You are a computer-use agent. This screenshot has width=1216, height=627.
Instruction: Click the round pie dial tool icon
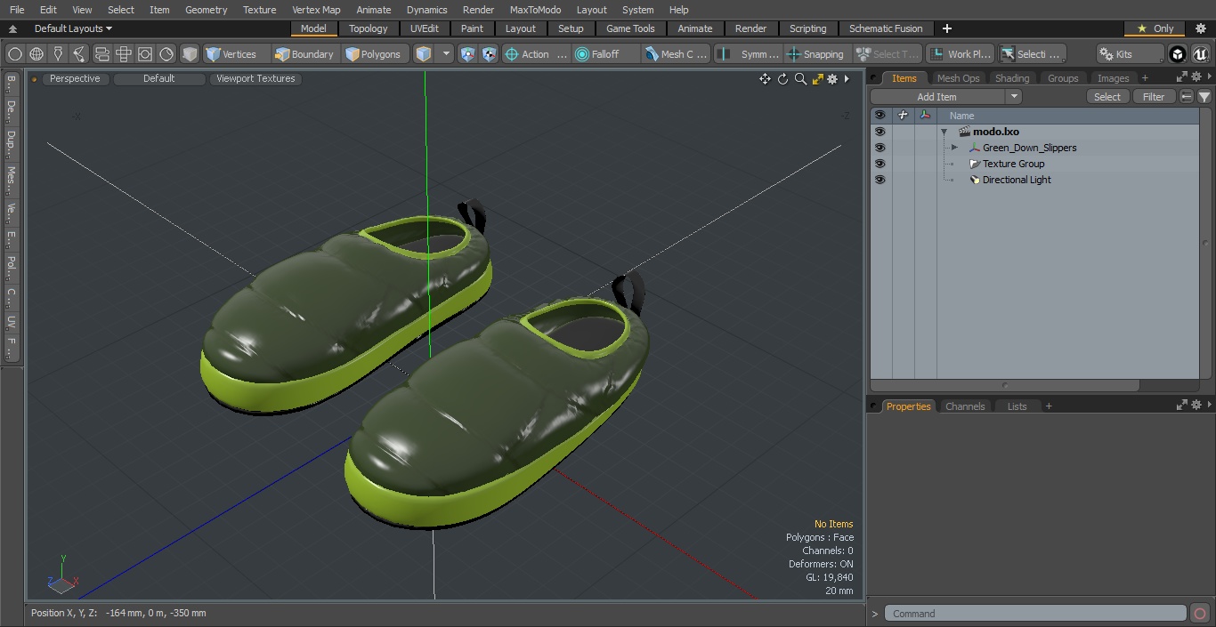pyautogui.click(x=166, y=54)
